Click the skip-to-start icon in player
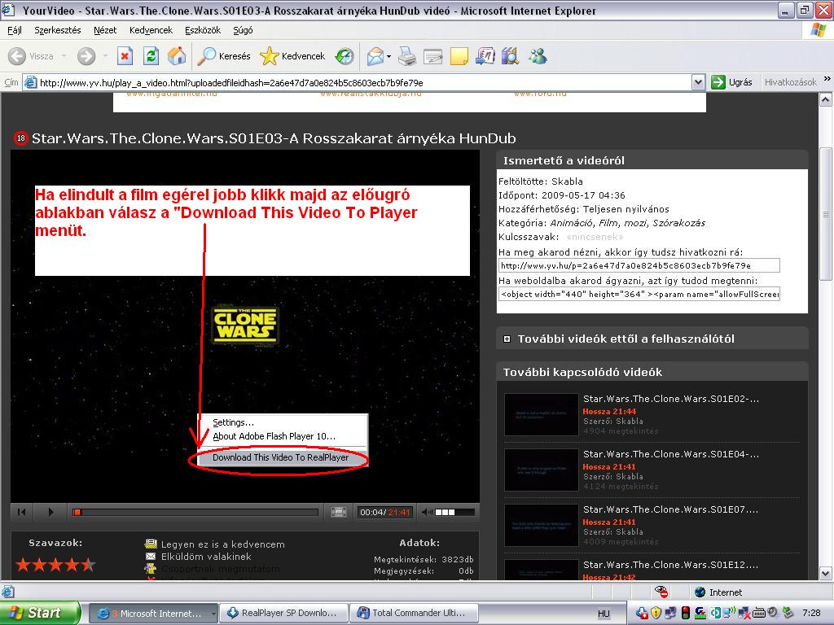 (22, 512)
